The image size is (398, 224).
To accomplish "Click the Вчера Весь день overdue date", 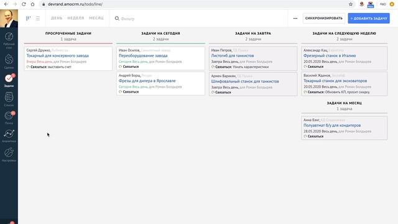I will [x=39, y=62].
